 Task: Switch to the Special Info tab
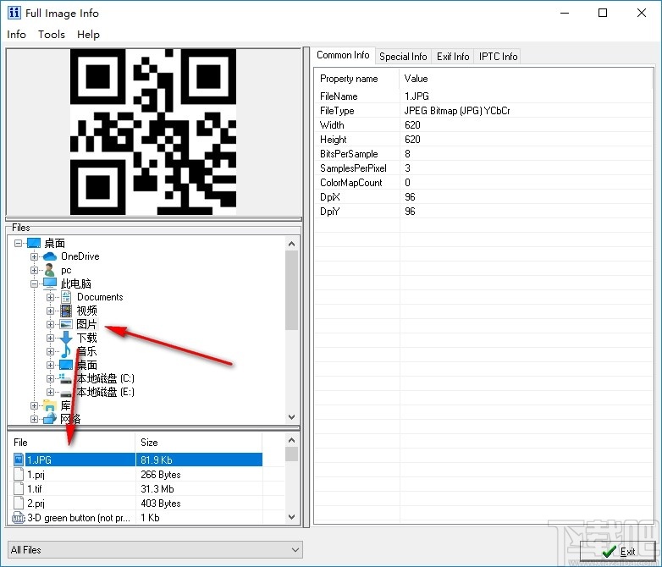[403, 57]
